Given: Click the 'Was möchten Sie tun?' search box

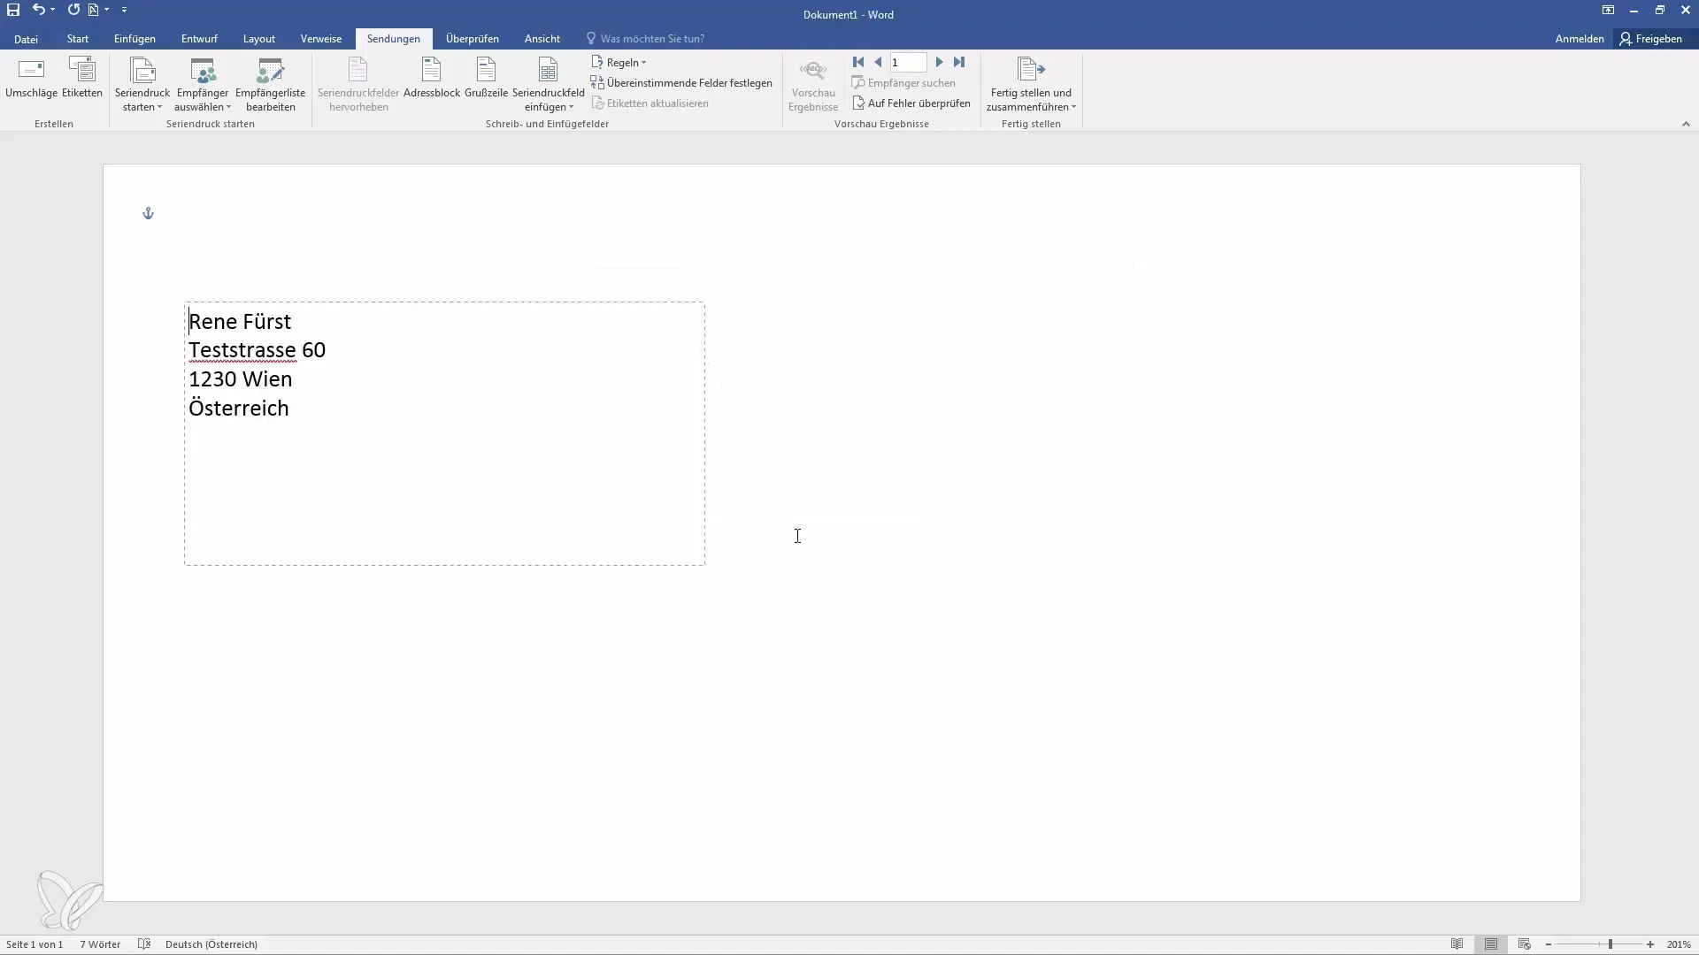Looking at the screenshot, I should (646, 39).
